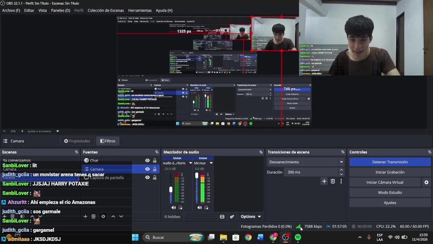Toggle the lock on the Chat source

click(x=155, y=161)
